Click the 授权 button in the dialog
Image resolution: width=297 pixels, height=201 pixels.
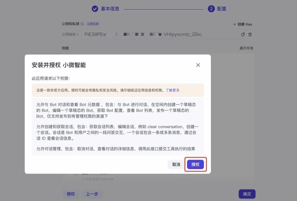(x=195, y=164)
